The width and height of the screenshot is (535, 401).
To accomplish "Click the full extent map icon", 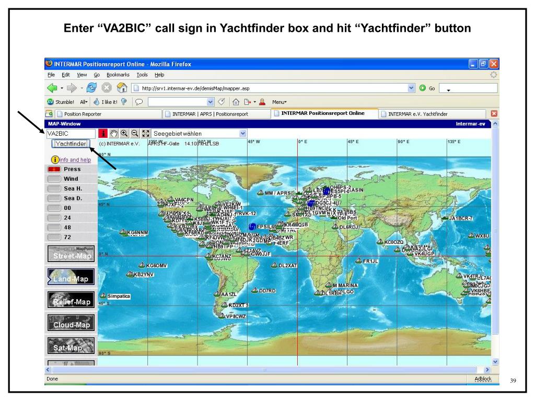I will tap(145, 134).
